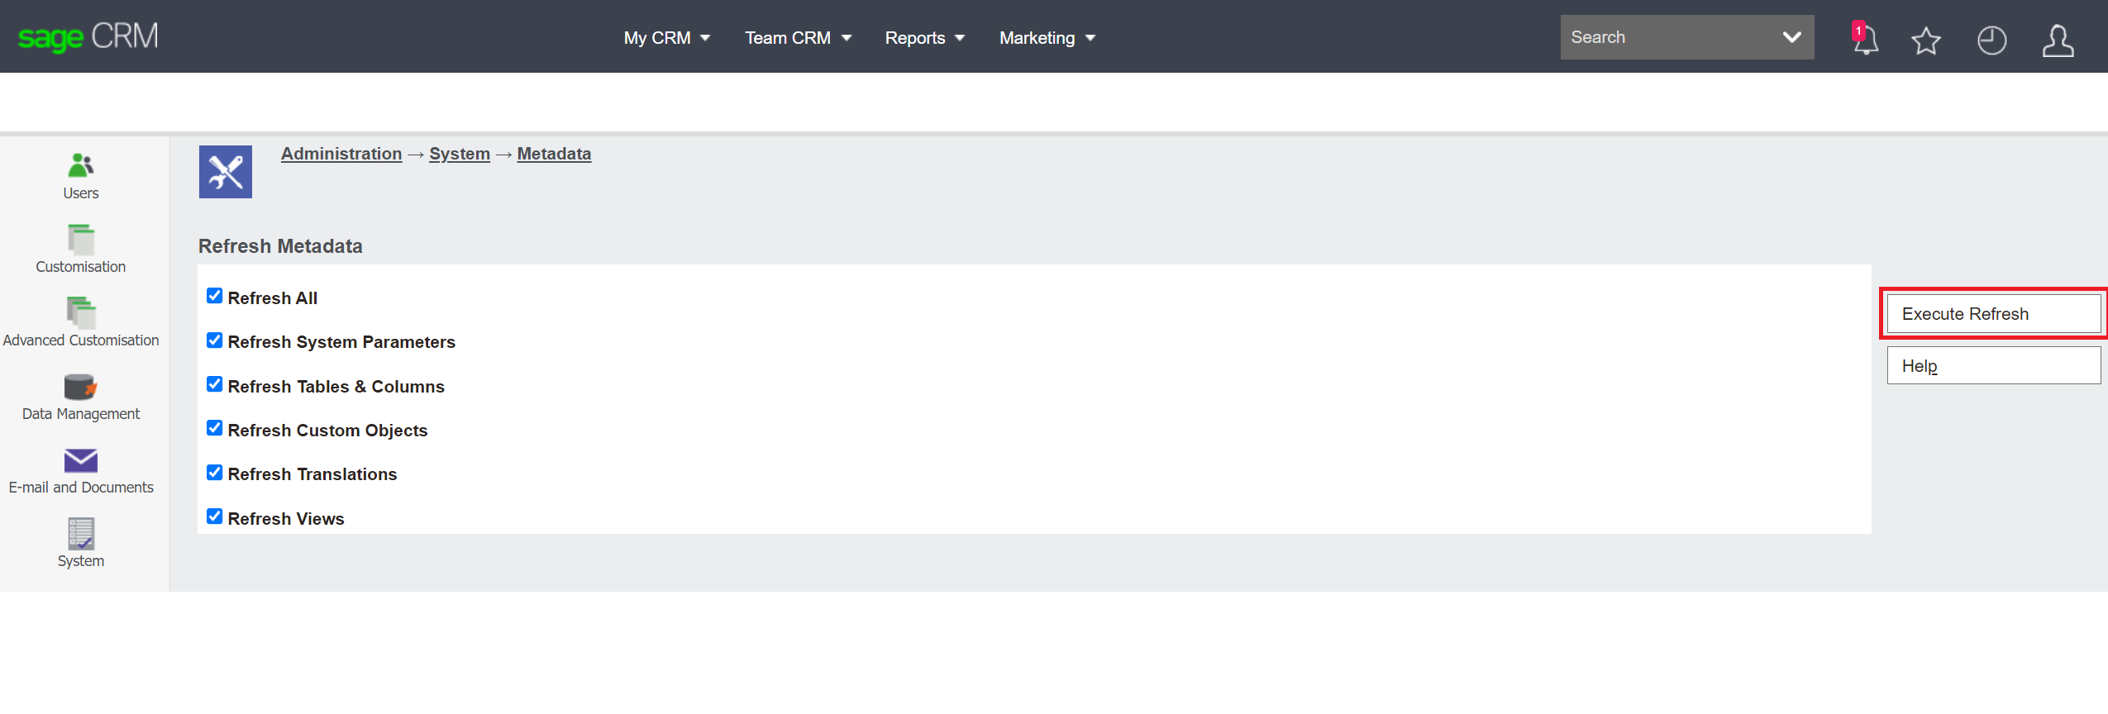Image resolution: width=2108 pixels, height=714 pixels.
Task: Expand the My CRM menu
Action: pyautogui.click(x=667, y=38)
